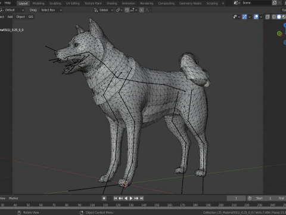The width and height of the screenshot is (286, 215).
Task: Play the animation forward
Action: point(131,198)
